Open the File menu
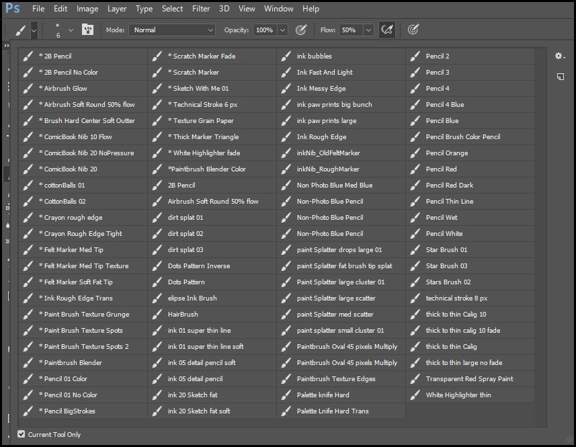This screenshot has height=447, width=576. (38, 9)
